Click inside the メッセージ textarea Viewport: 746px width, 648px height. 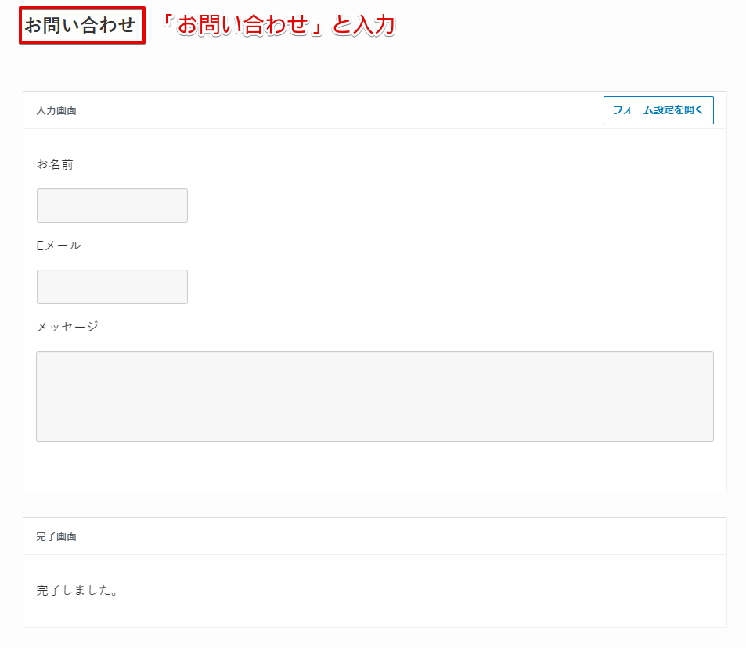coord(375,396)
